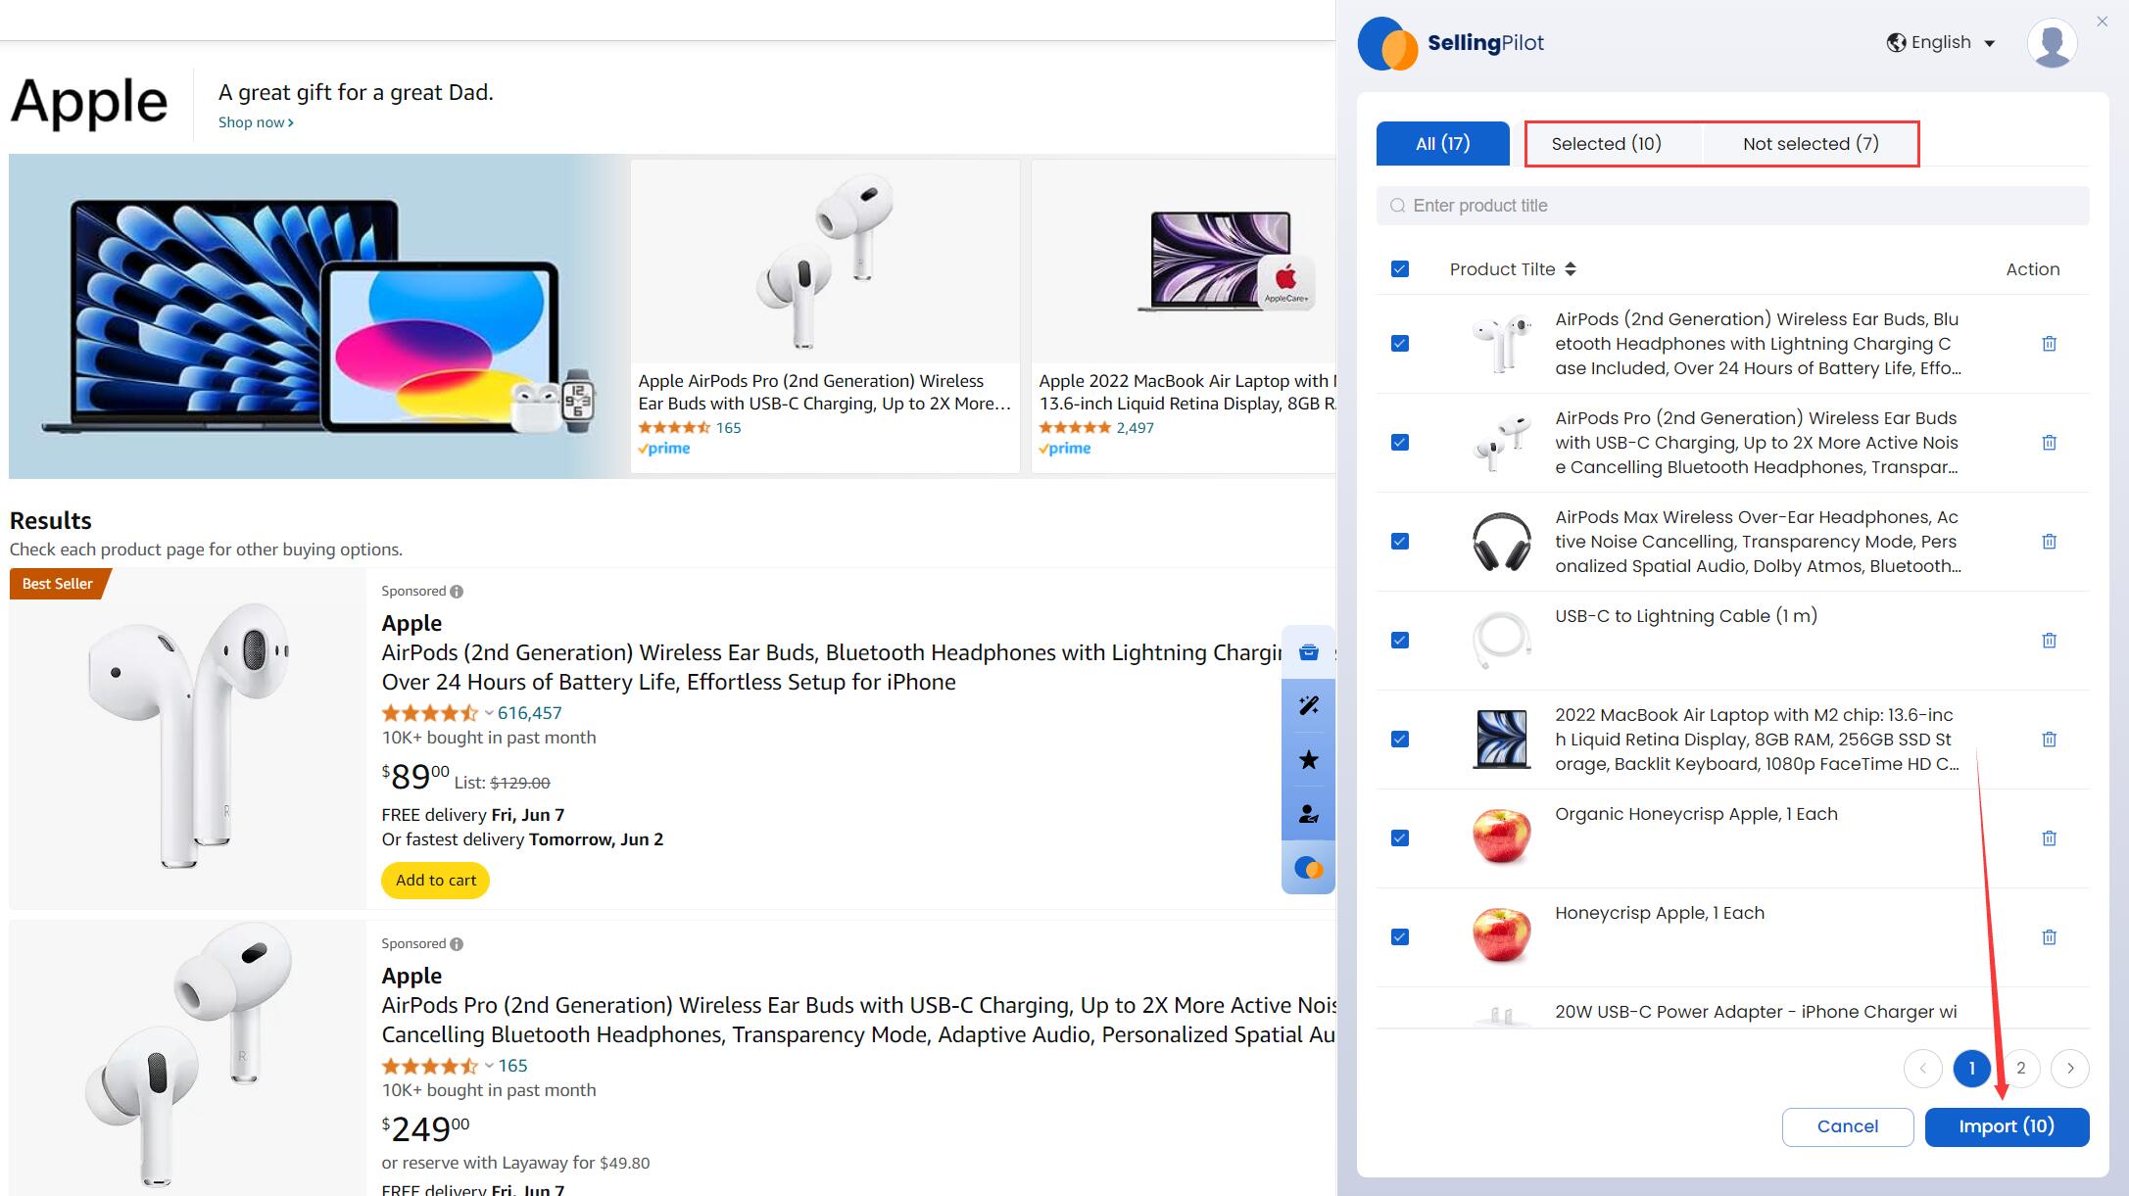2129x1196 pixels.
Task: Delete 2022 MacBook Air row trash icon
Action: (2049, 740)
